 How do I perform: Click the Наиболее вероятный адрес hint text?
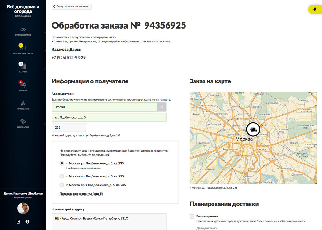(x=84, y=168)
